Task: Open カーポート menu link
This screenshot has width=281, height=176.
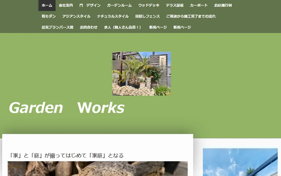Action: 199,6
